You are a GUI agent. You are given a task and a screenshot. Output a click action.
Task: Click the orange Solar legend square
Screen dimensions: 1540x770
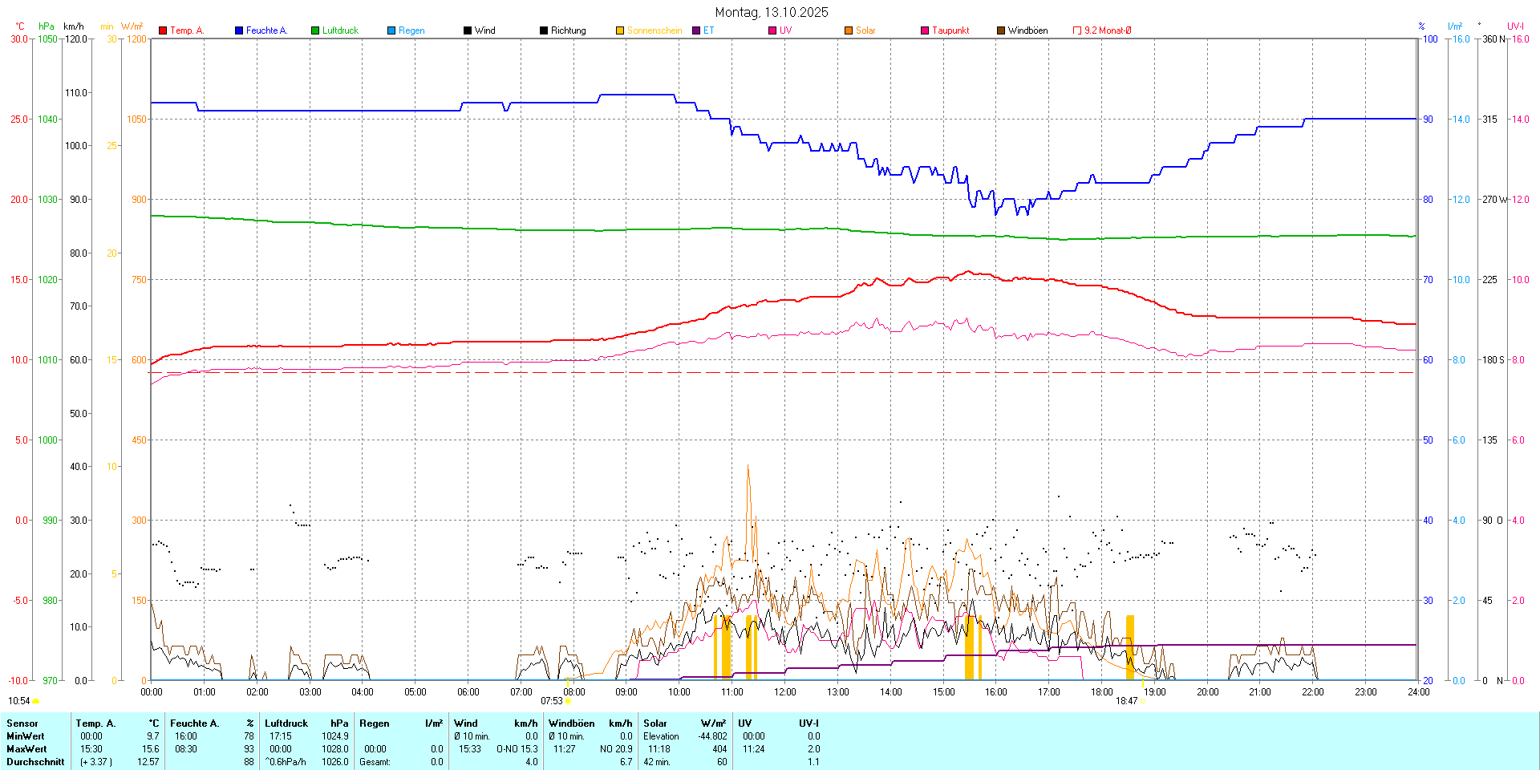tap(849, 30)
